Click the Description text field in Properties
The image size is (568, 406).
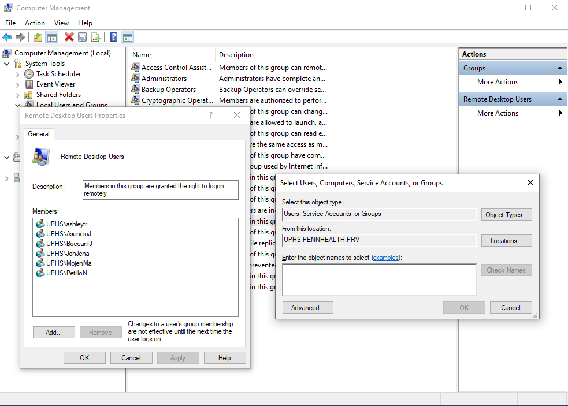(x=161, y=190)
